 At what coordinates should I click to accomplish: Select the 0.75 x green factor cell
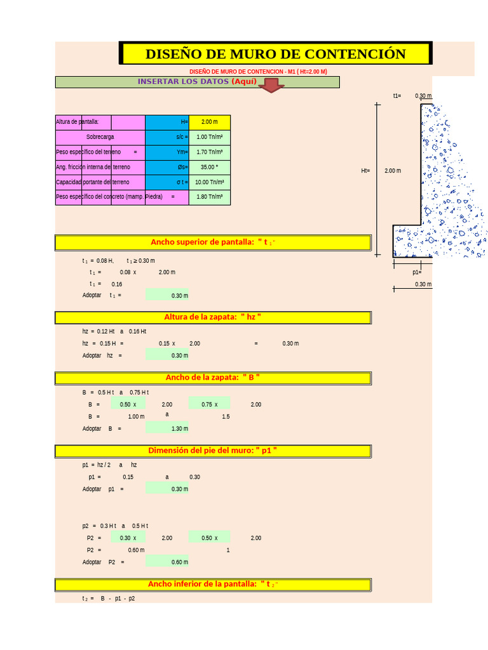tap(209, 403)
